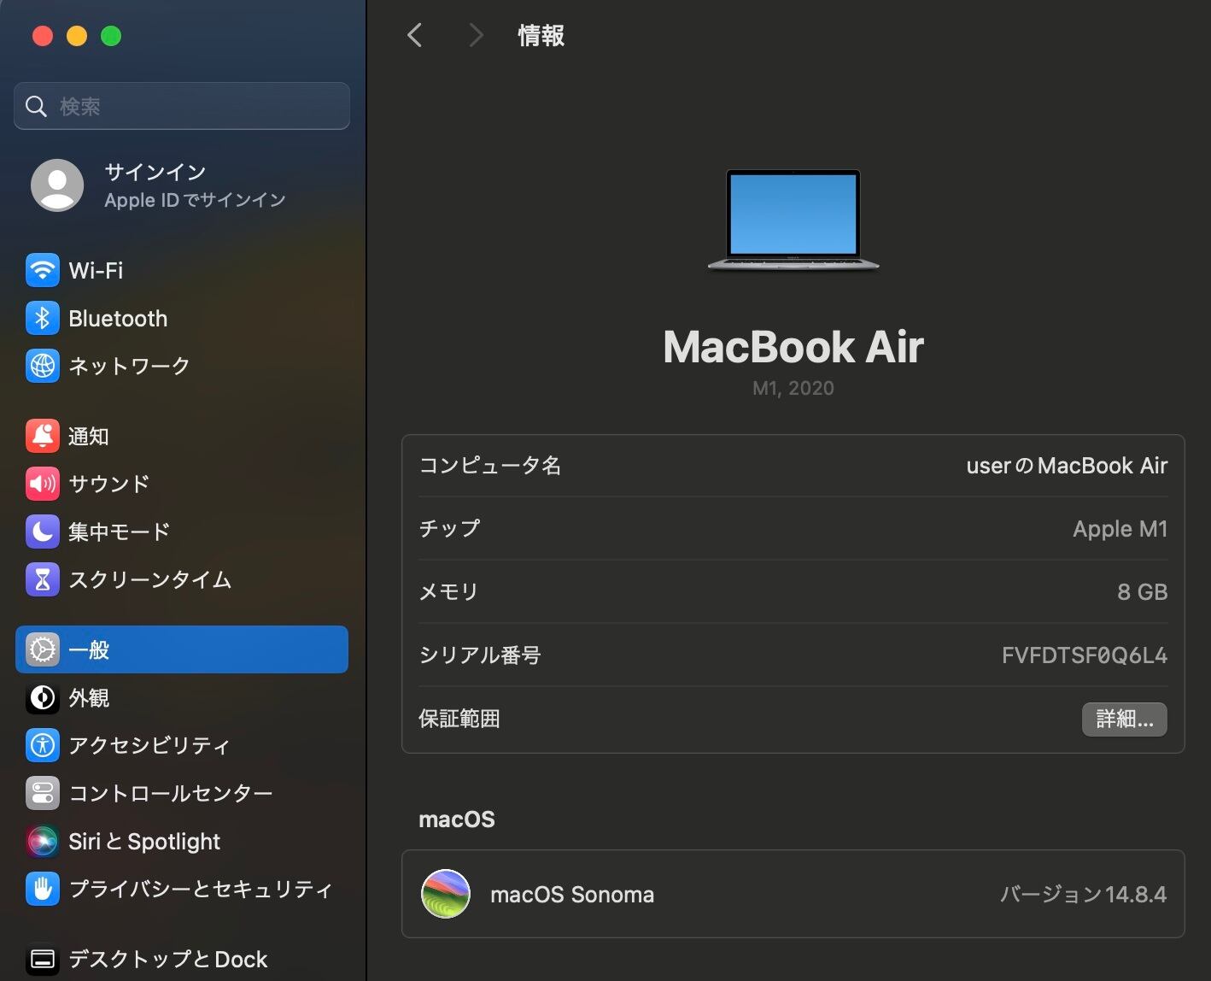
Task: Click the MacBook Air laptop image
Action: tap(793, 220)
